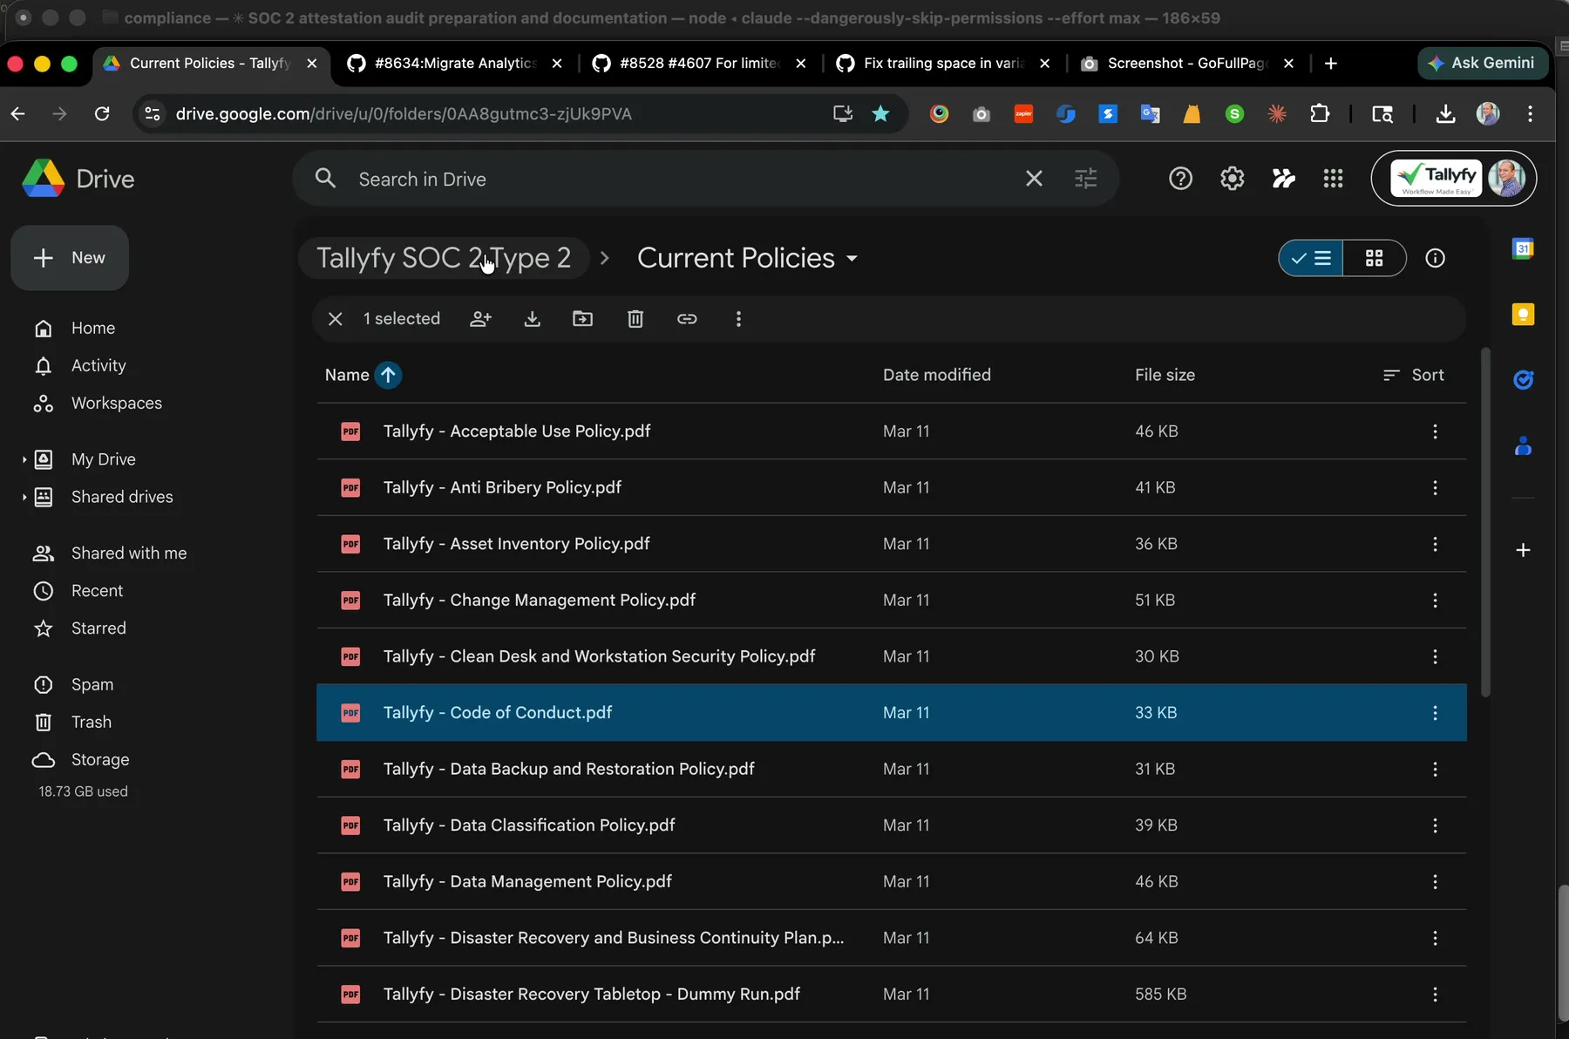Open the Tallyfy account switcher

[1453, 179]
